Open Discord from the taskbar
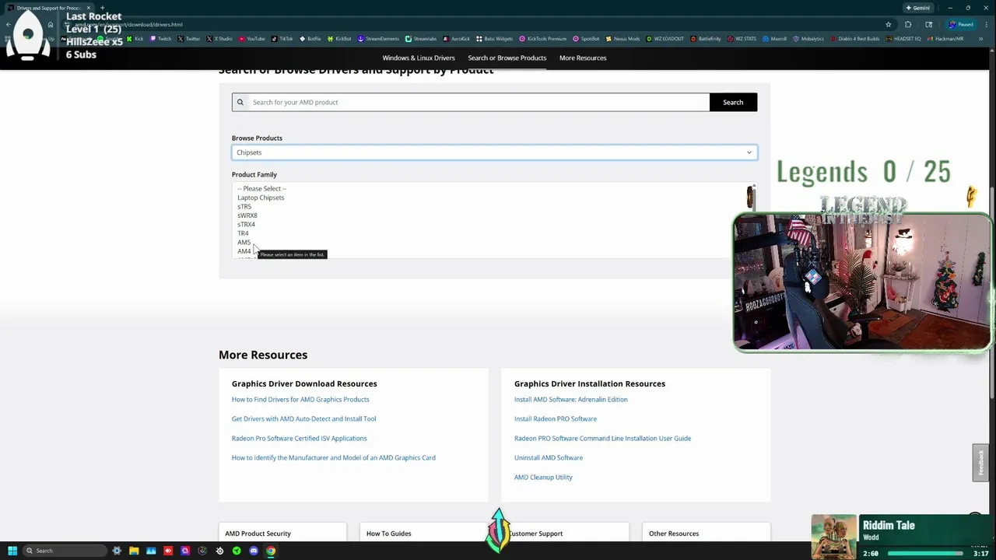Image resolution: width=996 pixels, height=560 pixels. tap(254, 551)
